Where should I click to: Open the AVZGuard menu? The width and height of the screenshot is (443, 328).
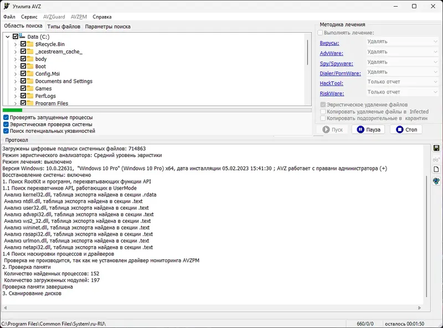pos(54,17)
